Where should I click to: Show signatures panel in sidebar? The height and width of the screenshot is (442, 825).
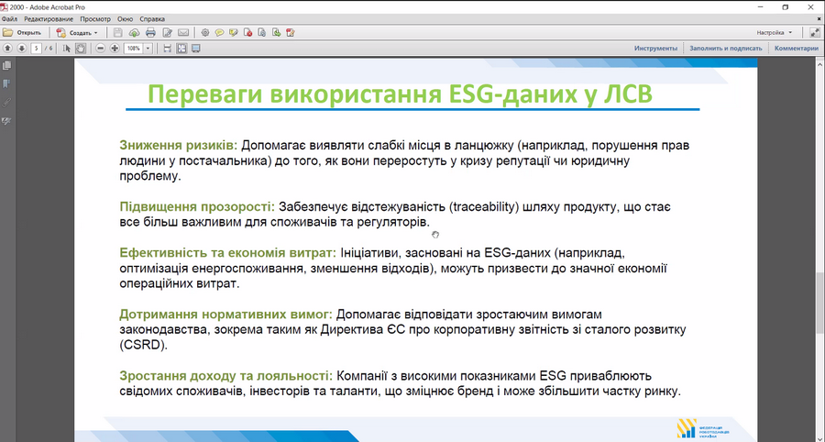[x=6, y=121]
